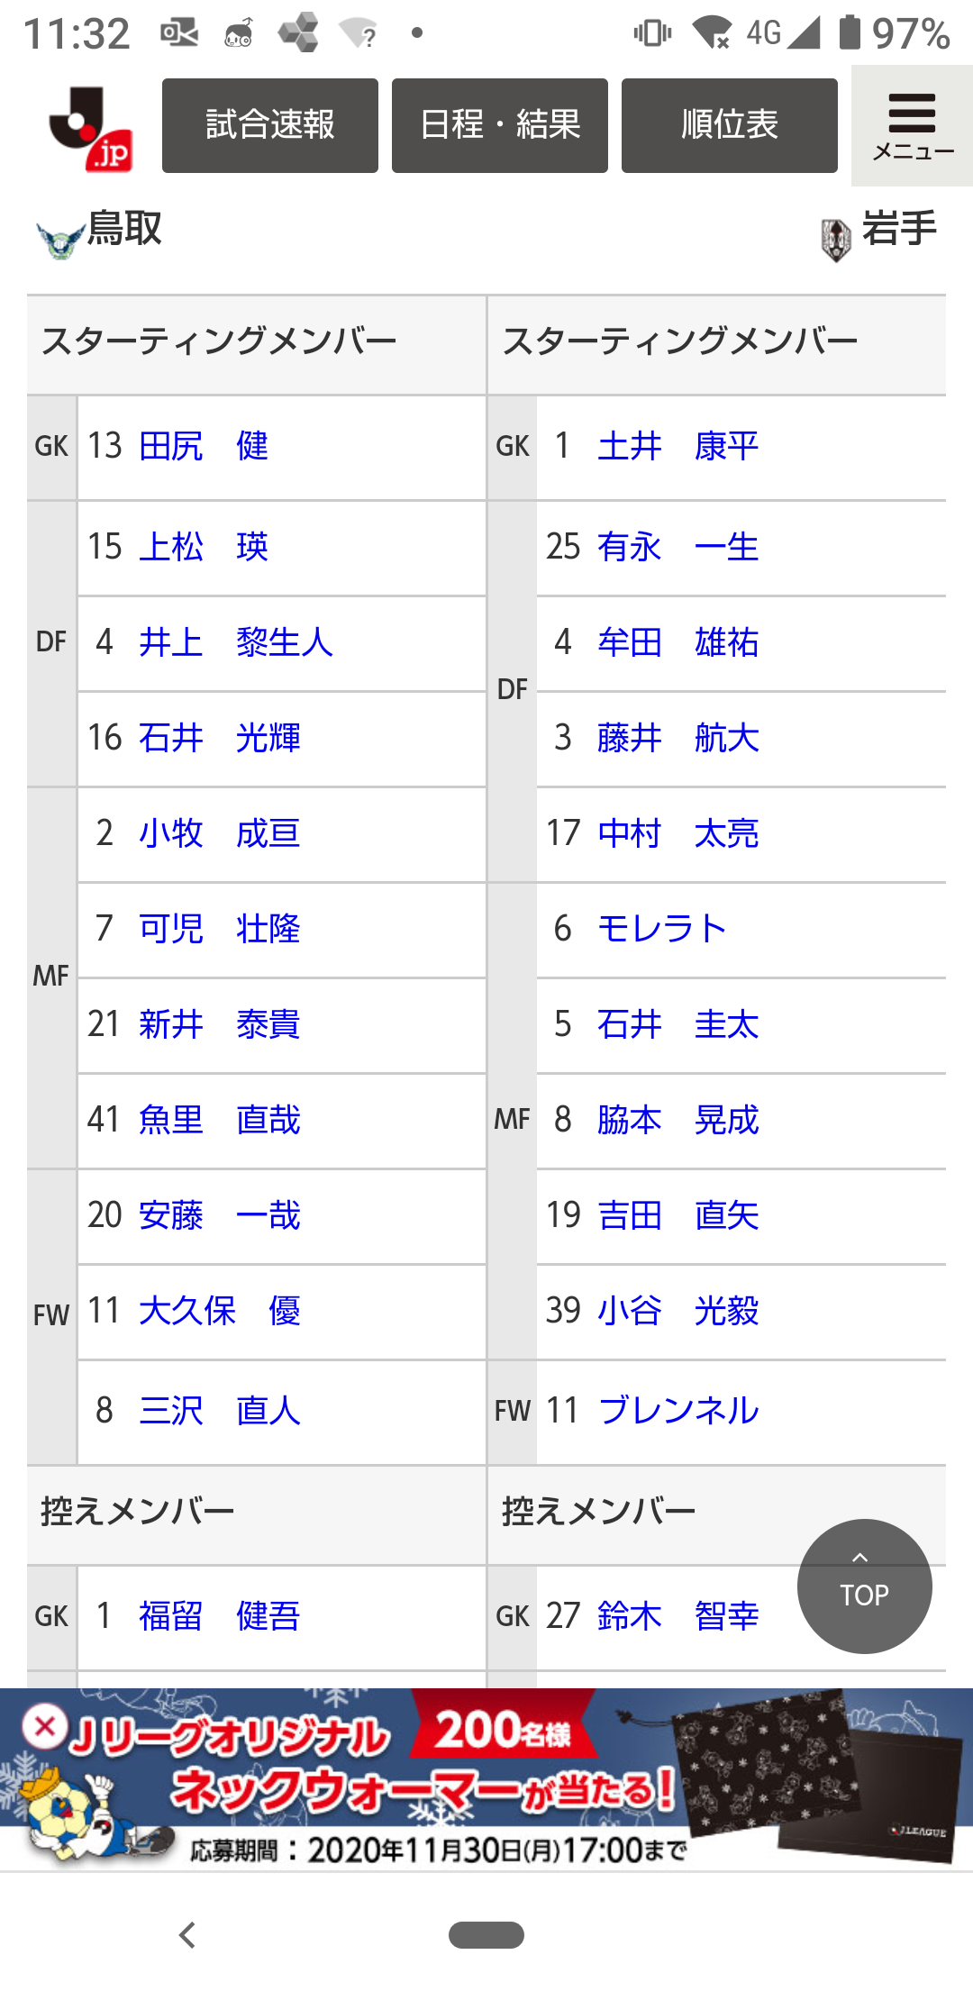Tap the battery status indicator
Image resolution: width=973 pixels, height=2000 pixels.
pyautogui.click(x=850, y=32)
